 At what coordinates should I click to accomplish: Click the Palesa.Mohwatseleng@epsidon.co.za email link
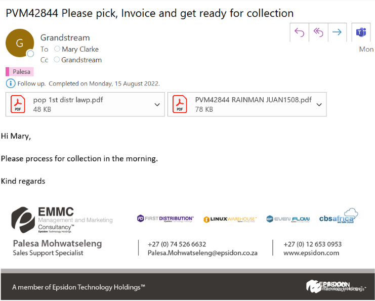coord(202,253)
